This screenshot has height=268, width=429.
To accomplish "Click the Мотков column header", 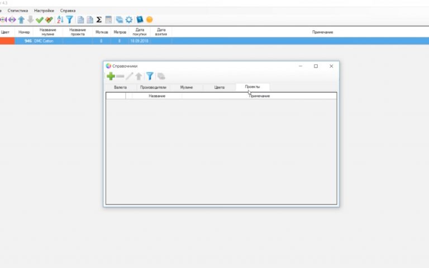I will 102,32.
